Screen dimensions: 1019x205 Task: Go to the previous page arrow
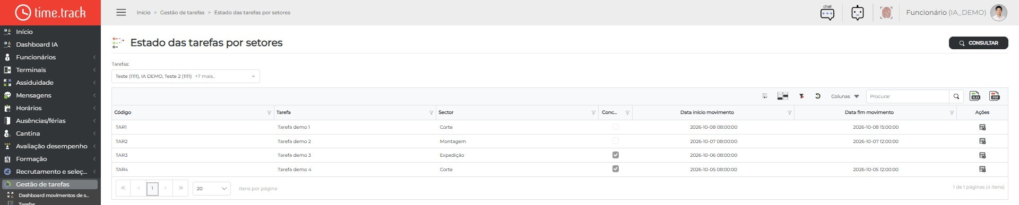pyautogui.click(x=139, y=188)
